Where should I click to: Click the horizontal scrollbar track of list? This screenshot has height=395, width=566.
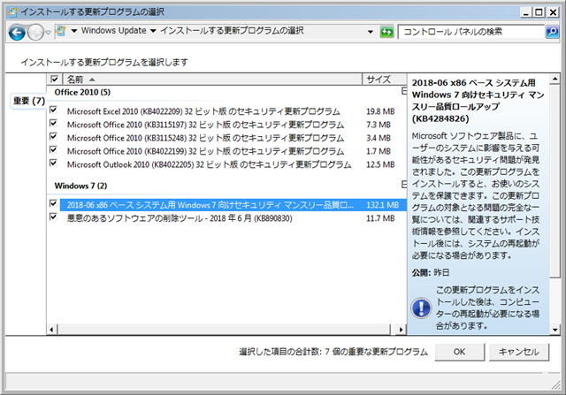tap(225, 330)
